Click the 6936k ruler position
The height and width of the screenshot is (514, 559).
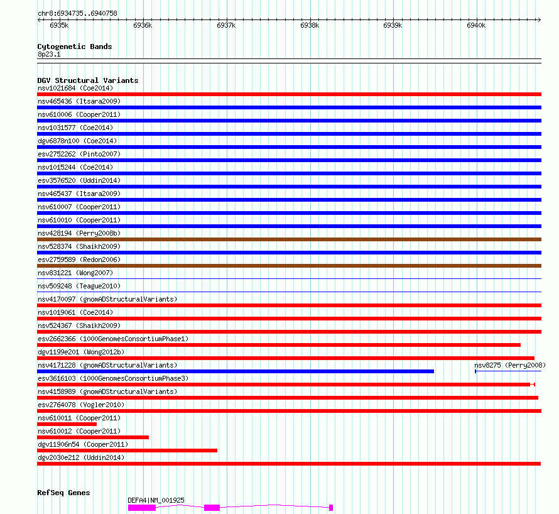coord(143,25)
